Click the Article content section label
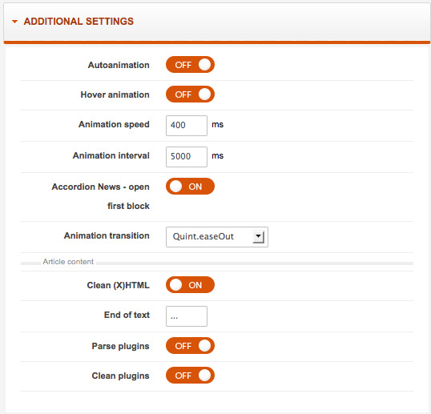This screenshot has height=414, width=431. 68,262
